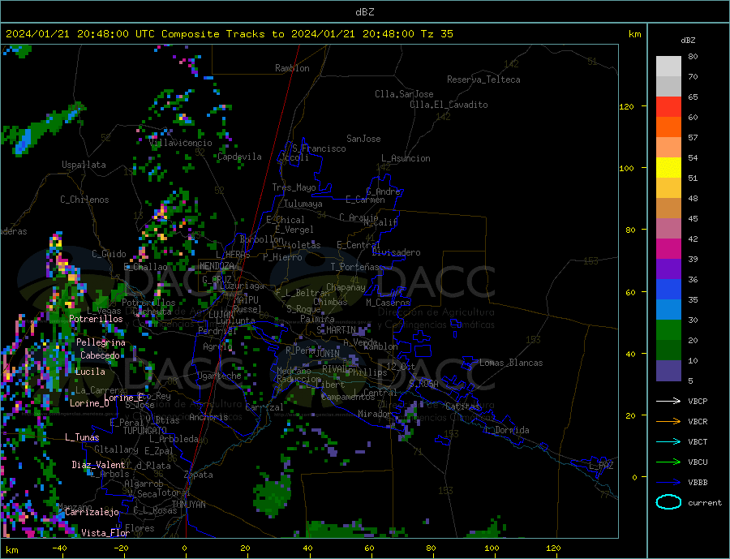This screenshot has width=730, height=559.
Task: Select the 35 dBZ blue swatch
Action: click(x=668, y=290)
